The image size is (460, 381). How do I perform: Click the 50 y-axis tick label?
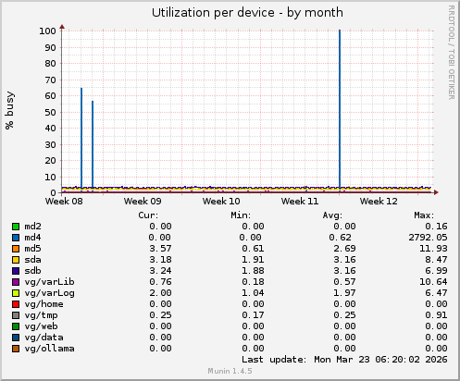point(50,113)
